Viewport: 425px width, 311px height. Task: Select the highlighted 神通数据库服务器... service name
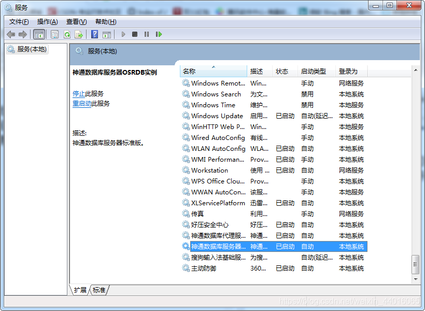click(x=218, y=247)
